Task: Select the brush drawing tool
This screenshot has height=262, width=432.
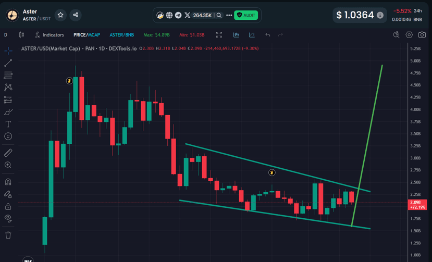Action: pyautogui.click(x=8, y=112)
